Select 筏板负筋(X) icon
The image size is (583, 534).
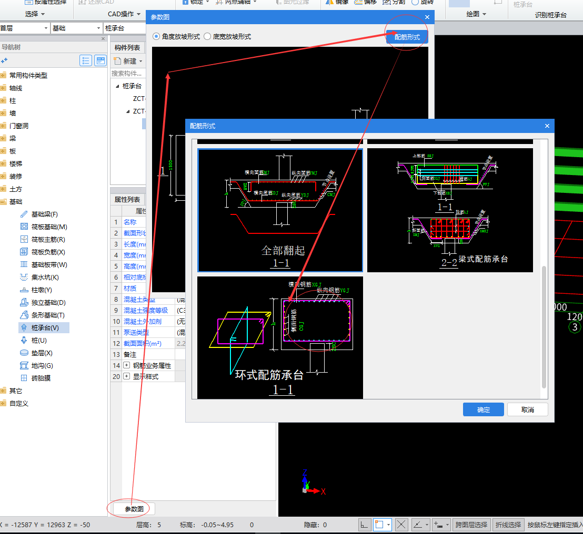[x=24, y=252]
